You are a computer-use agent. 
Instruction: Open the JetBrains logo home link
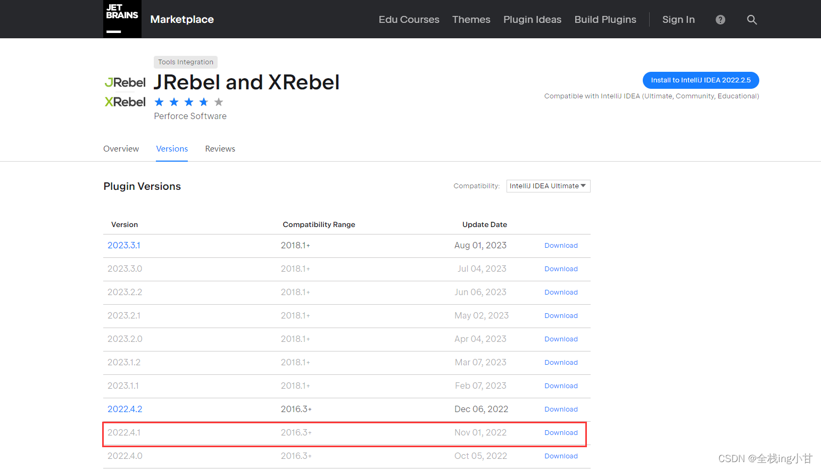click(x=122, y=19)
